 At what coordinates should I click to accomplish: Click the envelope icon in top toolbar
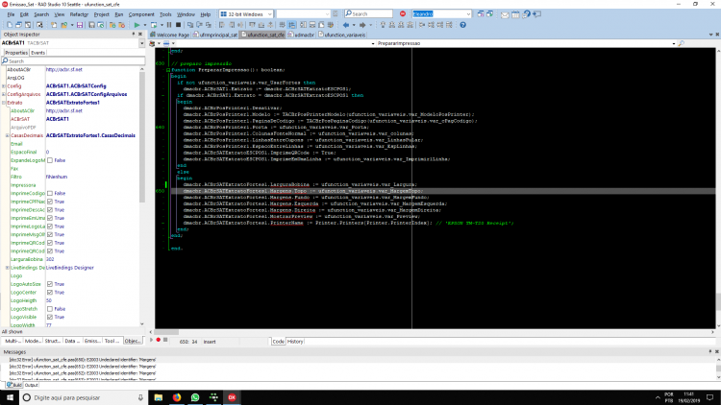(x=505, y=14)
